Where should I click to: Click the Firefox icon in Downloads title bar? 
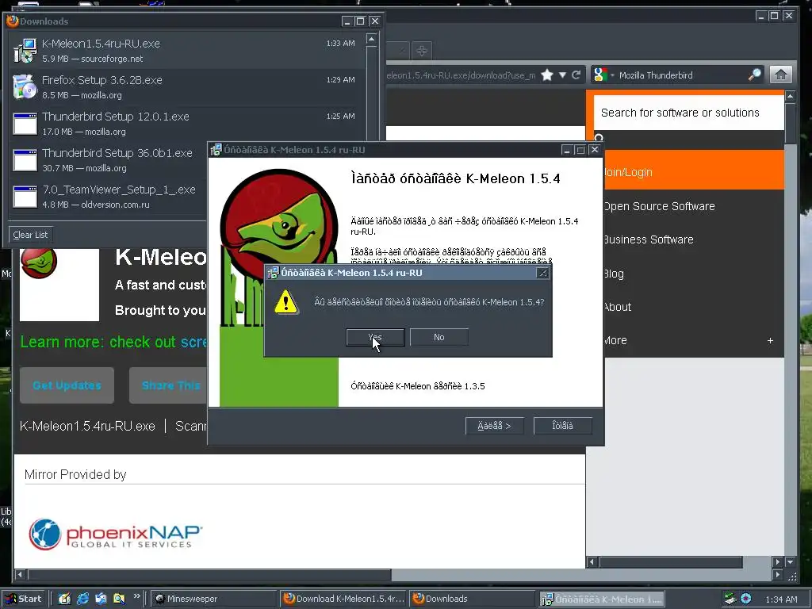[13, 21]
